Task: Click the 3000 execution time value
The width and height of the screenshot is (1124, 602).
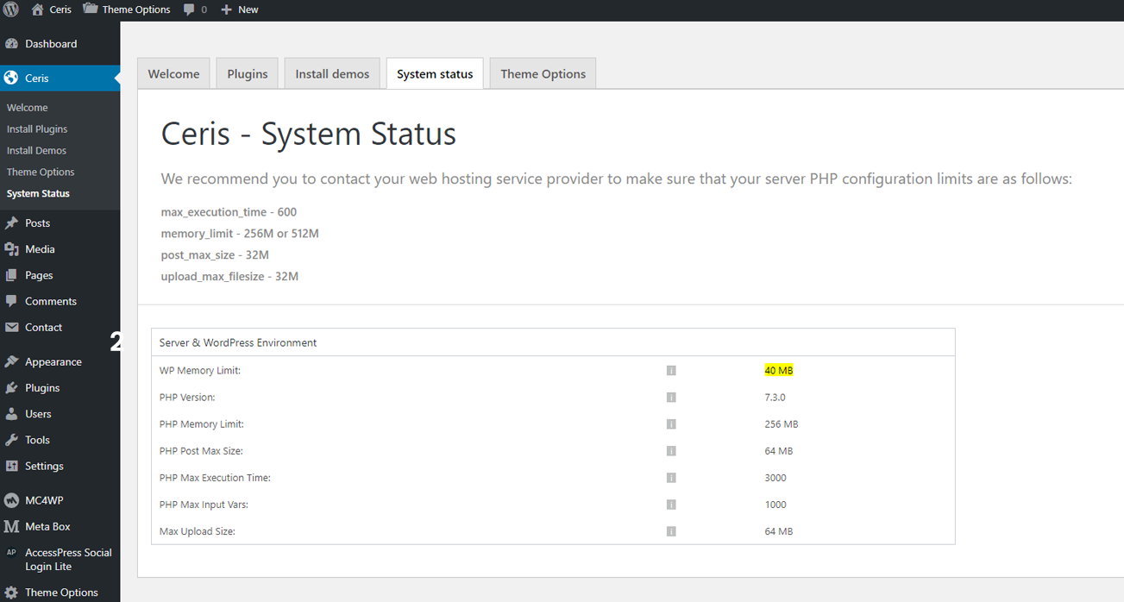Action: (x=775, y=478)
